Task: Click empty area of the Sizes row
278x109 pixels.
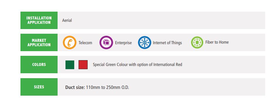Action: 197,87
